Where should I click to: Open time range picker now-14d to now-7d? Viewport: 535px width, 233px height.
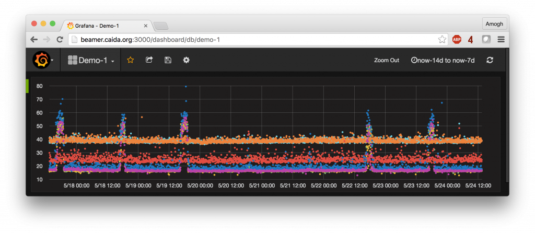443,61
